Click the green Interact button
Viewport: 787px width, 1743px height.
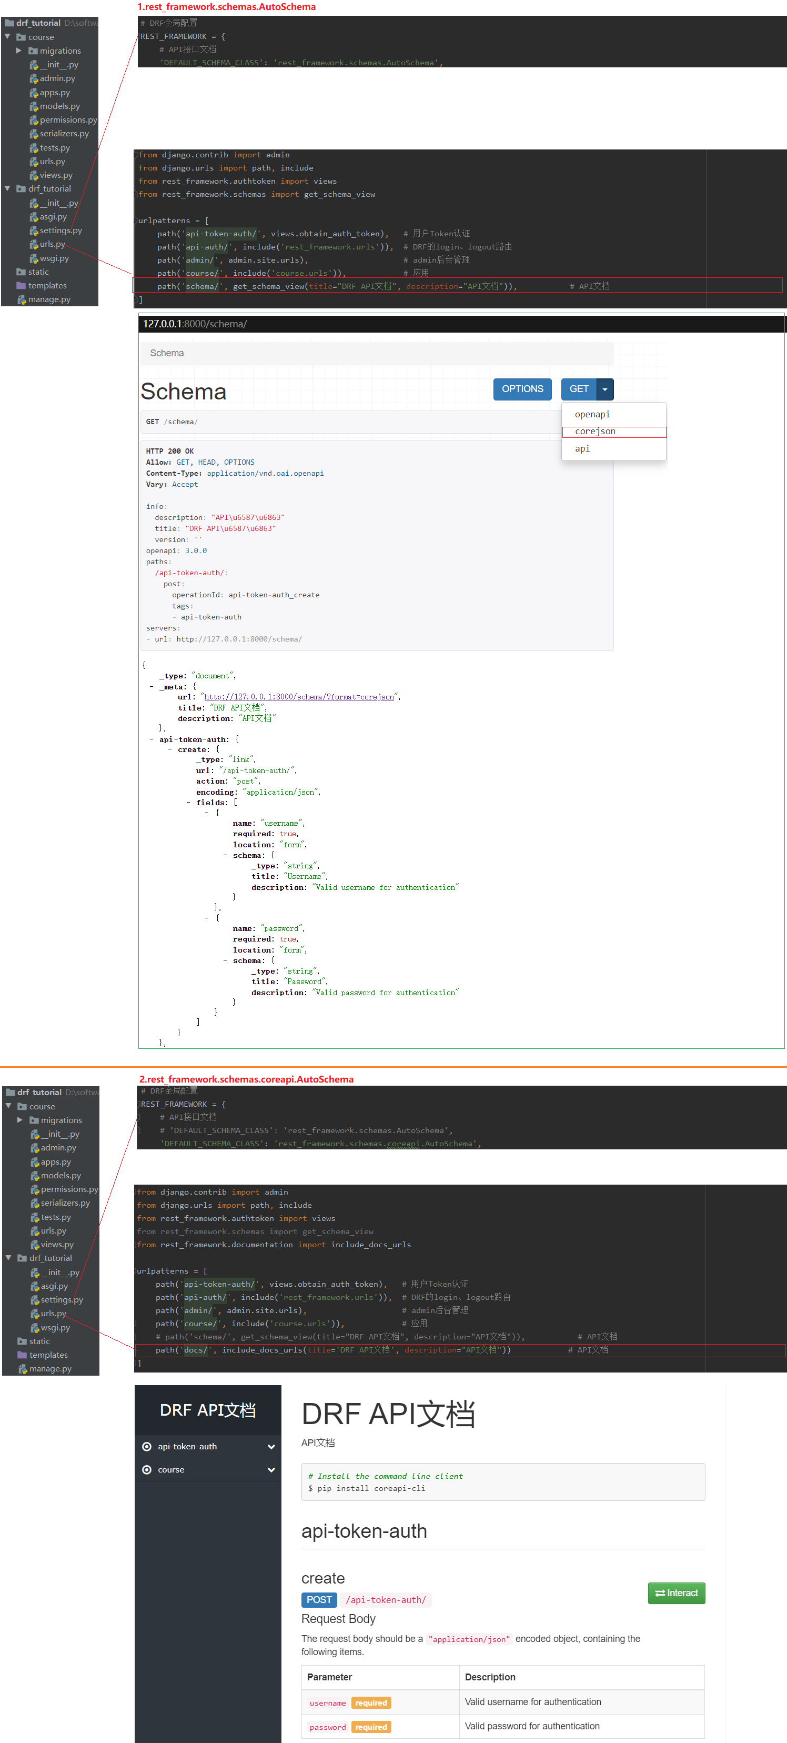676,1593
